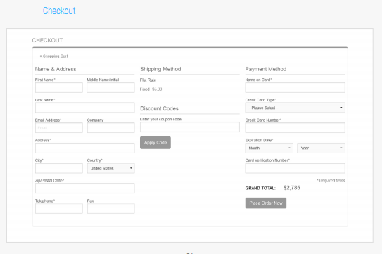The height and width of the screenshot is (254, 382).
Task: Click the blue Checkout page title
Action: (x=59, y=11)
